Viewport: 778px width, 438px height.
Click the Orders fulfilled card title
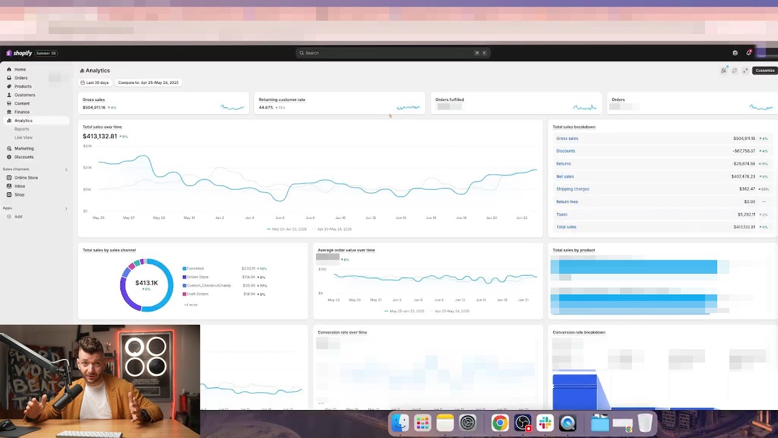coord(450,100)
